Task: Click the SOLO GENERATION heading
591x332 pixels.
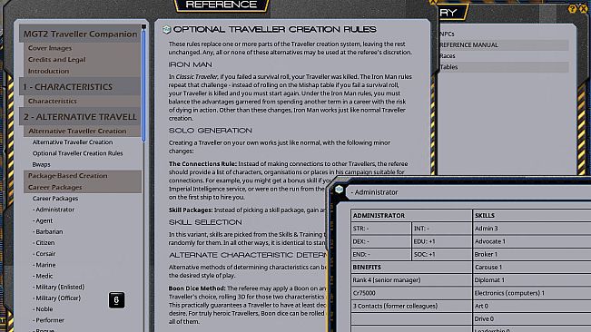Action: click(211, 131)
